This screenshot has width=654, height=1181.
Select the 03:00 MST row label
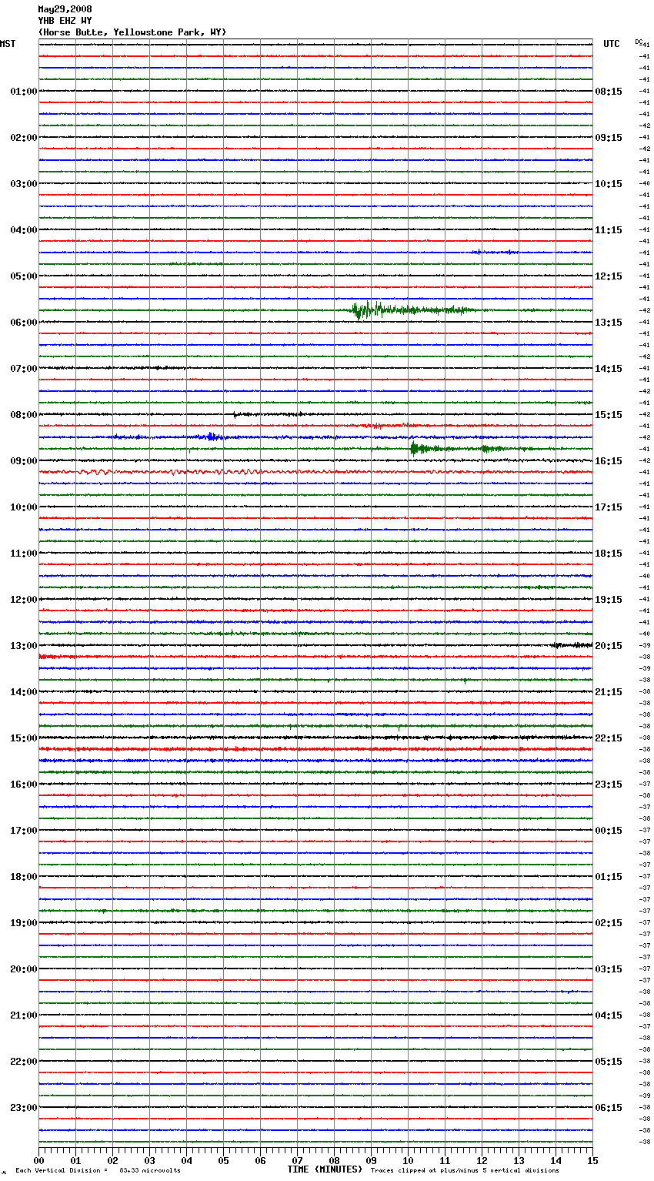[x=24, y=184]
